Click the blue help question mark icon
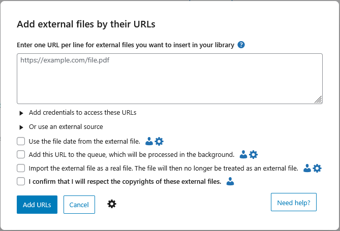This screenshot has width=340, height=231. [x=241, y=45]
